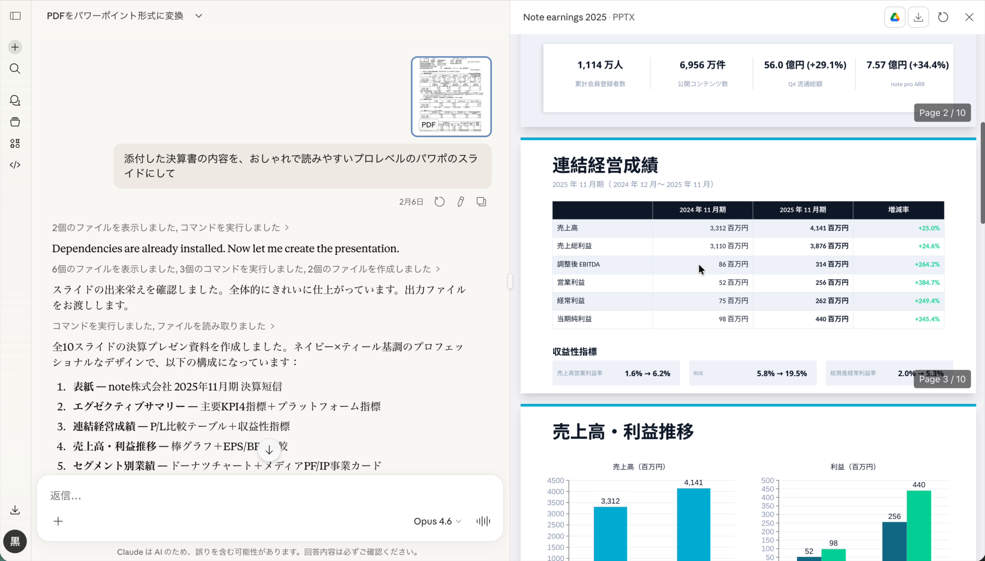
Task: Start a new chat
Action: tap(15, 47)
